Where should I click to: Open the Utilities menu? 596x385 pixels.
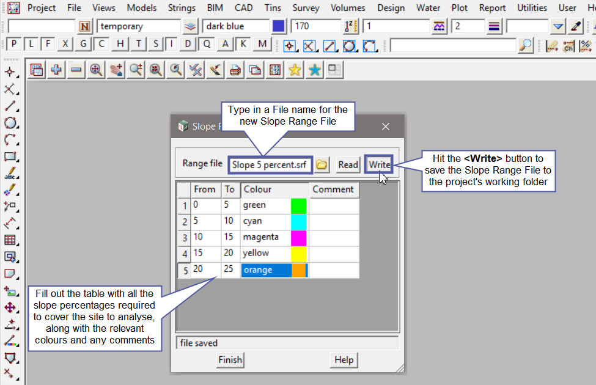(x=532, y=7)
